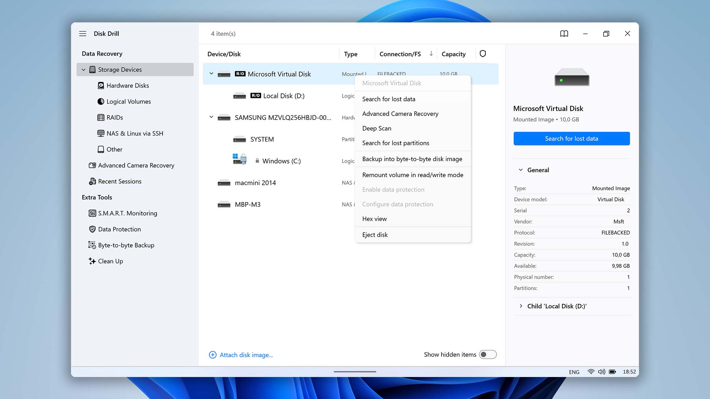Click the 9,98 GB available value
The image size is (710, 399).
(x=621, y=266)
